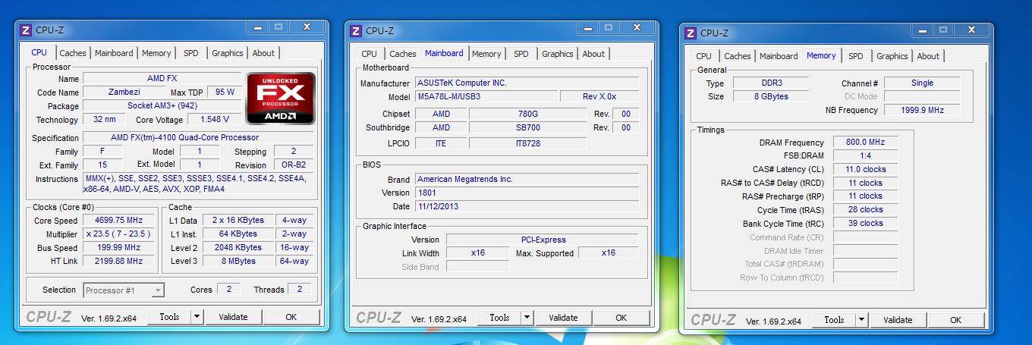1032x345 pixels.
Task: Switch to Mainboard tab in the CPU window
Action: tap(114, 53)
